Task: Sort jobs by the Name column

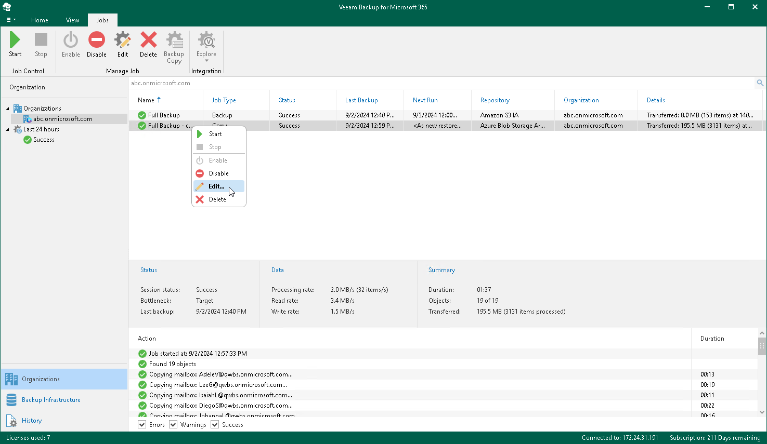Action: 166,100
